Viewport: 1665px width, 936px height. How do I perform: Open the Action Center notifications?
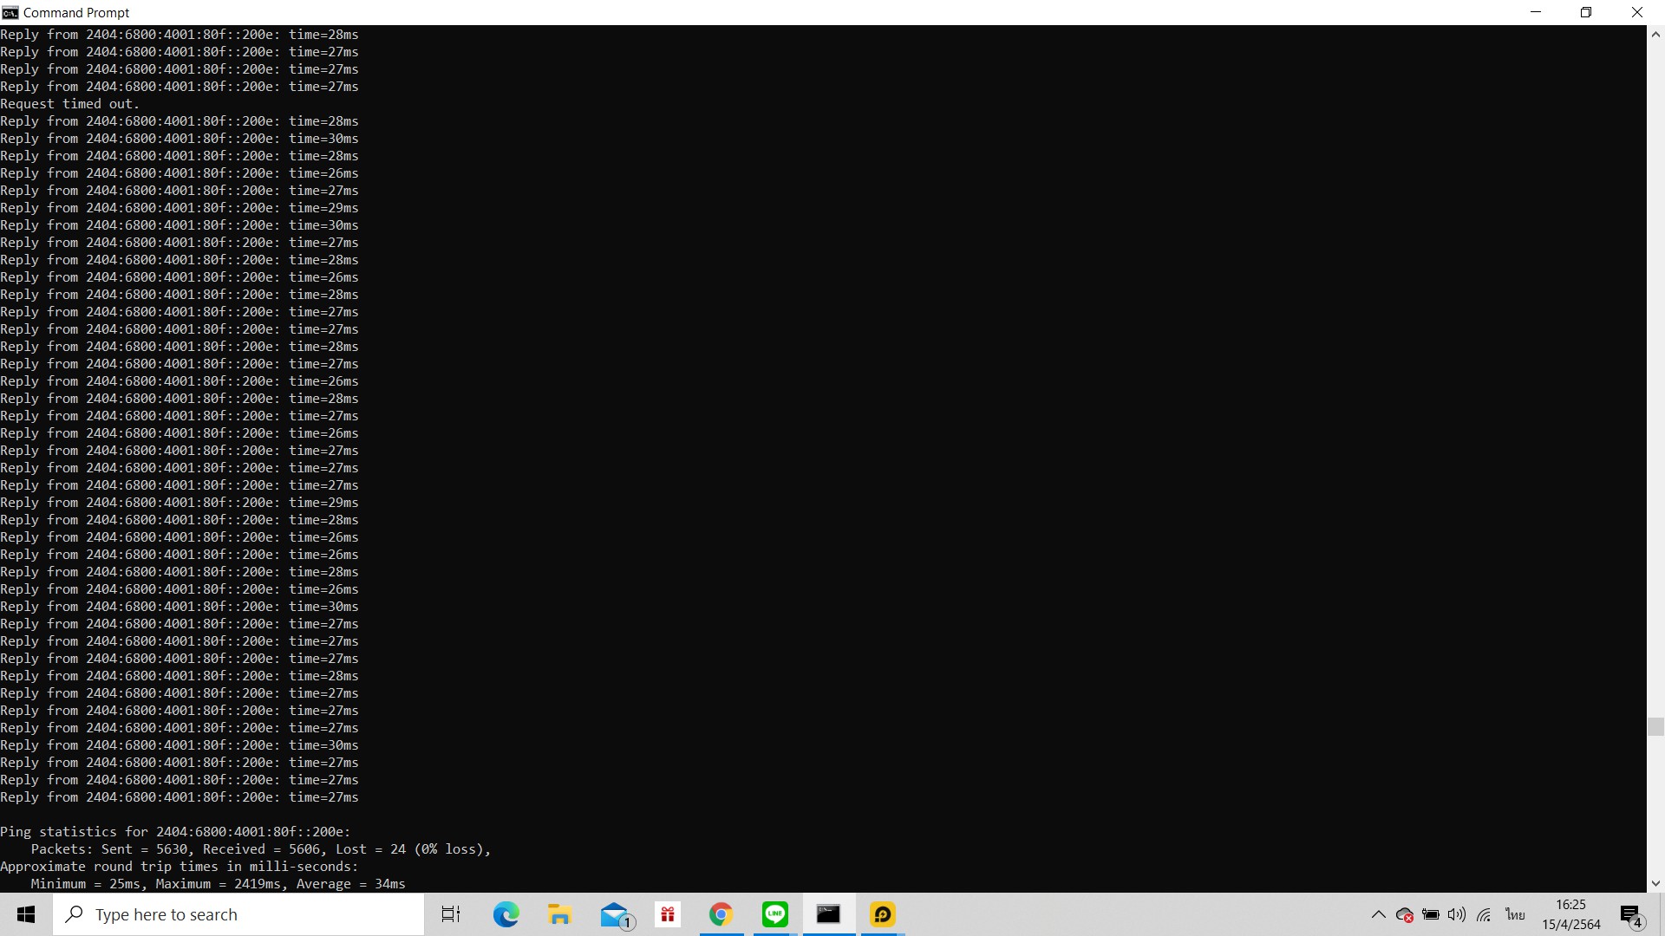[1631, 914]
